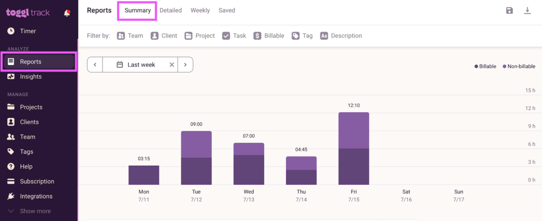542x221 pixels.
Task: Go to Integrations in the sidebar
Action: (36, 196)
